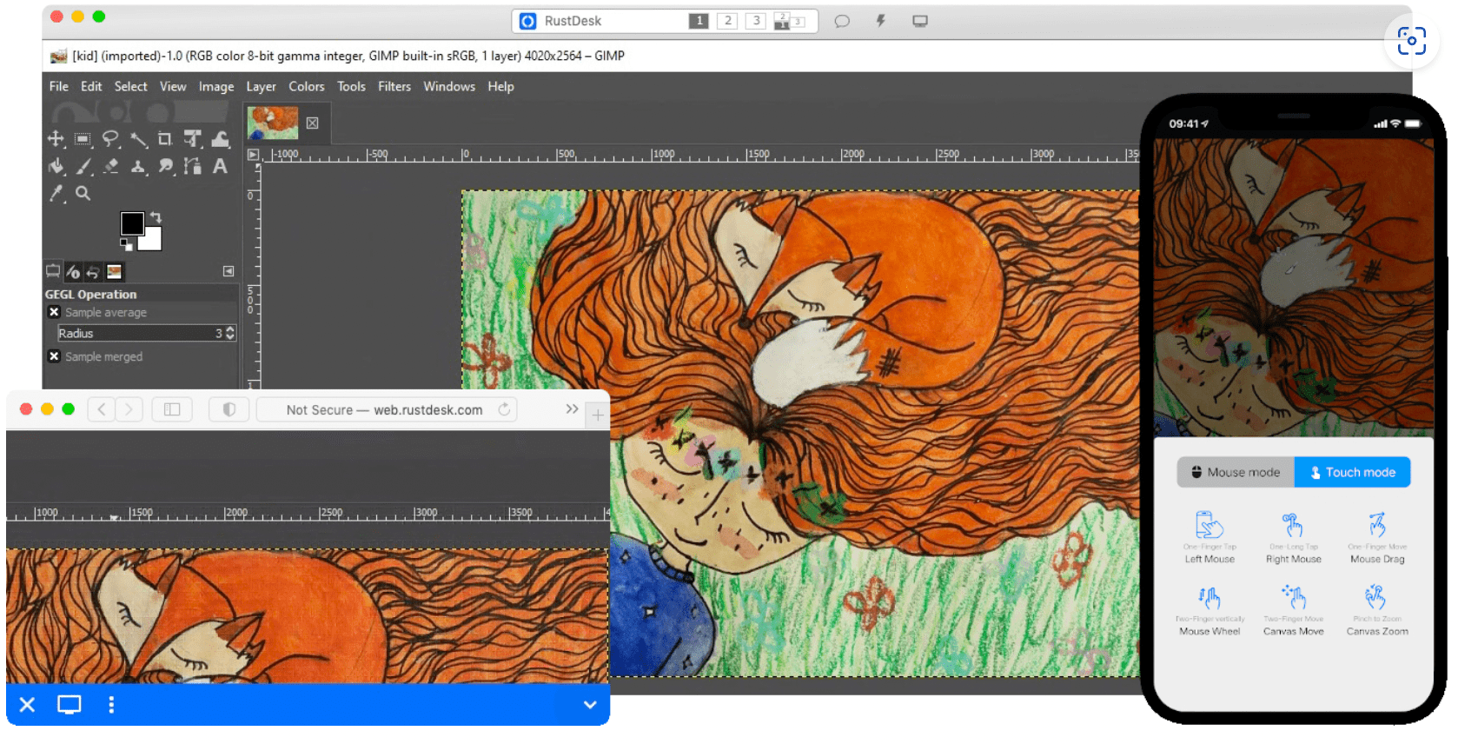Screen dimensions: 1458x744
Task: Open the View menu
Action: click(x=173, y=86)
